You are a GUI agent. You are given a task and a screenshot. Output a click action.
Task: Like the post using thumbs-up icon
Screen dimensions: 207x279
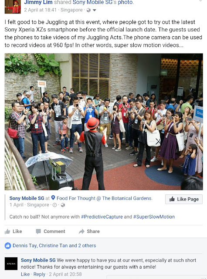click(7, 231)
